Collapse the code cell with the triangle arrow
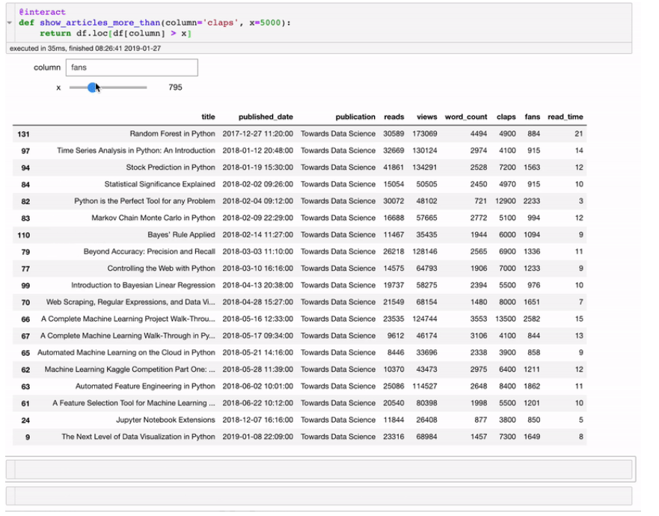Viewport: 659px width, 516px height. pos(9,23)
